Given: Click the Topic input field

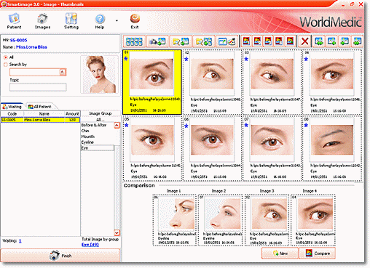Looking at the screenshot, I should click(x=38, y=87).
